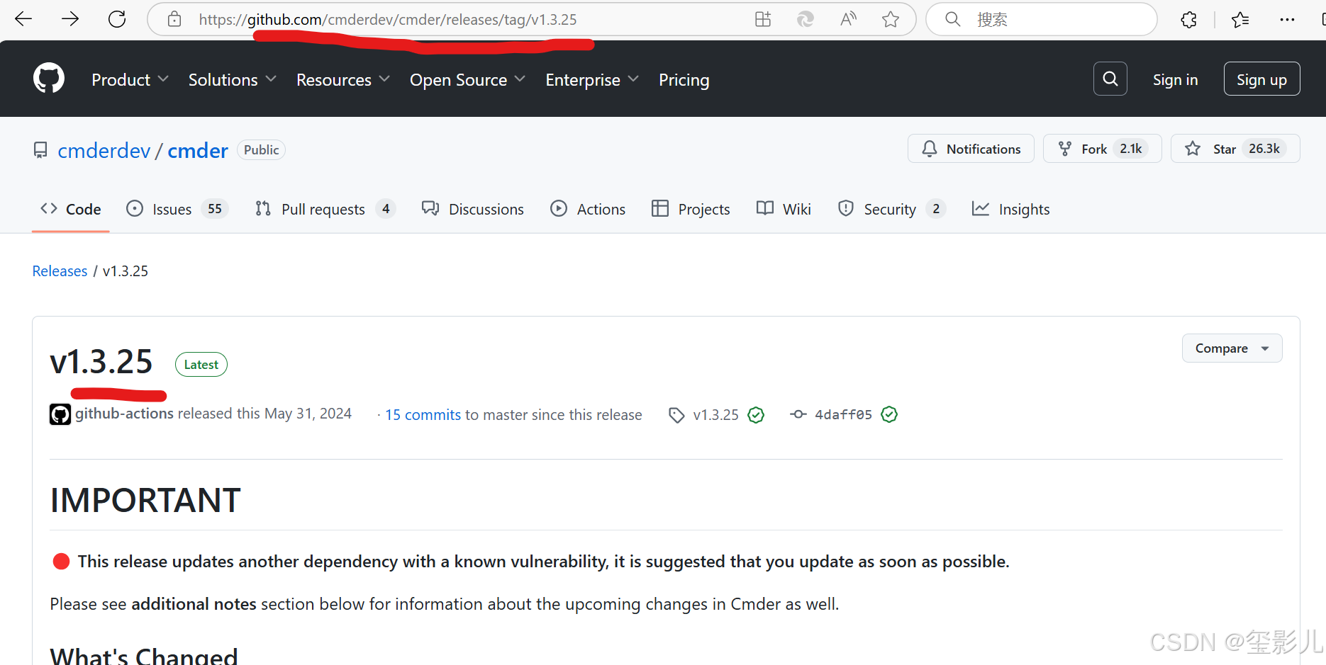Open the browser settings ellipsis menu
Image resolution: width=1326 pixels, height=665 pixels.
point(1287,20)
